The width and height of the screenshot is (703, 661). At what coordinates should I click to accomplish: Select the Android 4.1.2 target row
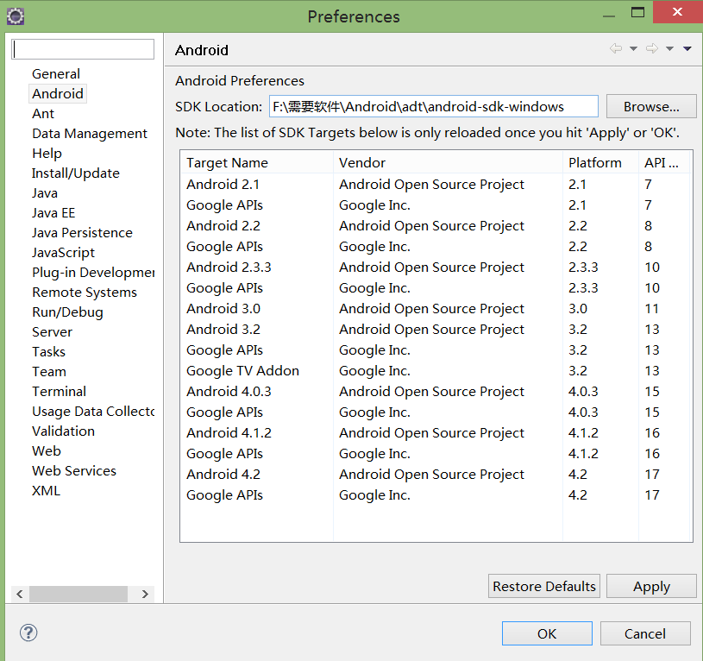(436, 432)
